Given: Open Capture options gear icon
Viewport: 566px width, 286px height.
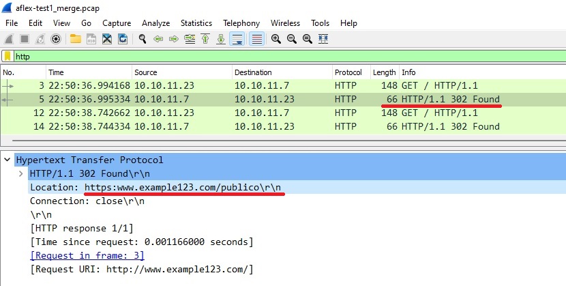Looking at the screenshot, I should 56,39.
